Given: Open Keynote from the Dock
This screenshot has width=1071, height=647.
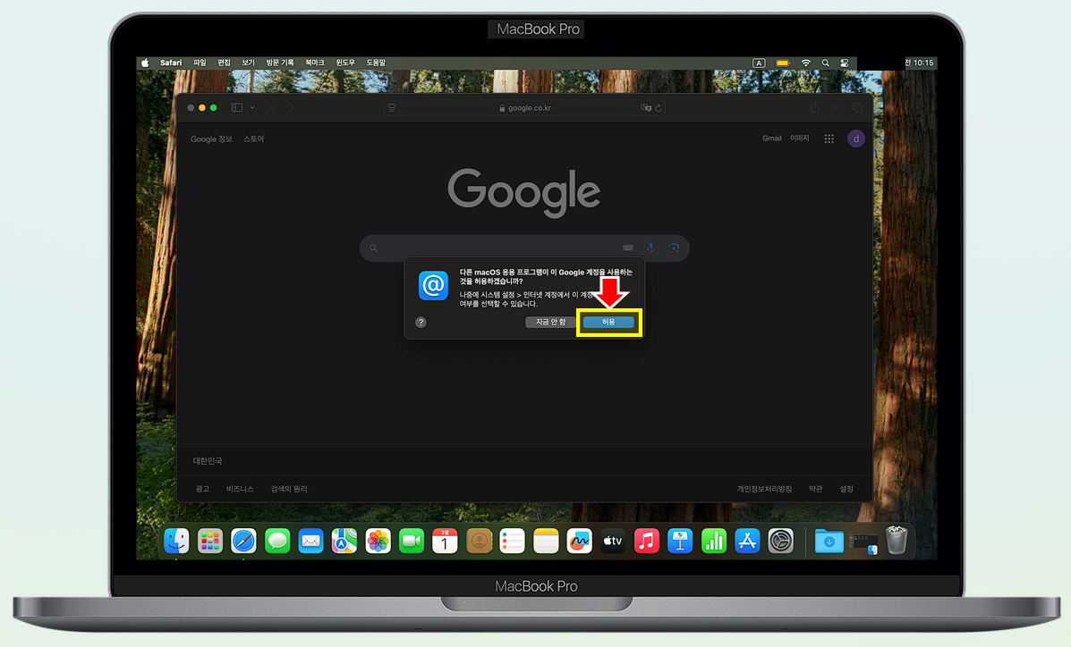Looking at the screenshot, I should click(x=680, y=542).
